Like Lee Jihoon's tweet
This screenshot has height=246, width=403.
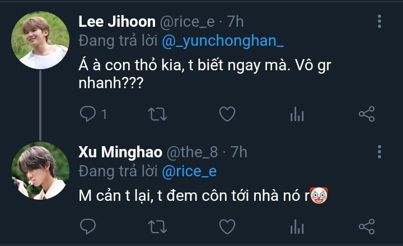[x=226, y=114]
